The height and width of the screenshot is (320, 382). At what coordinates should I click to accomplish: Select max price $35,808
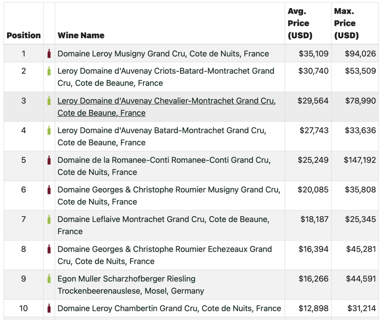[360, 190]
